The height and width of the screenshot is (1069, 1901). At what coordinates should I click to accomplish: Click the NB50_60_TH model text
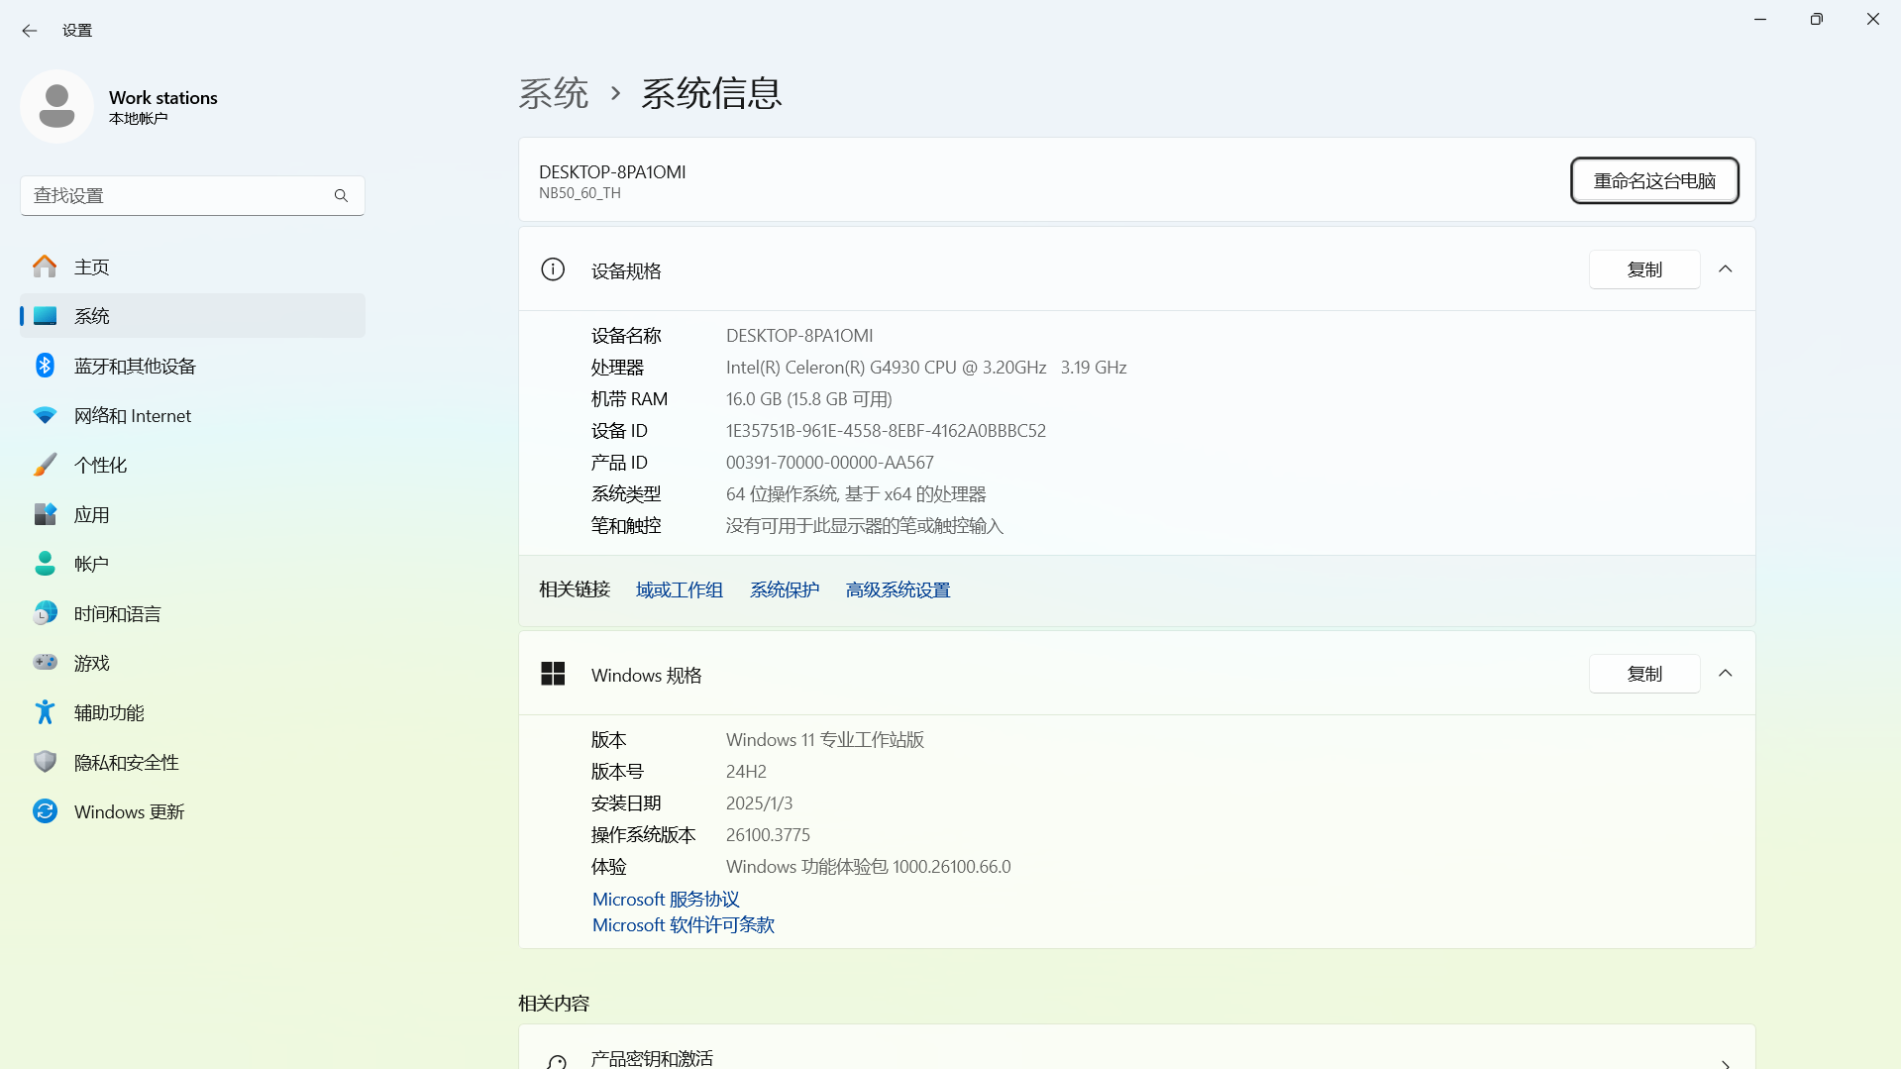pyautogui.click(x=580, y=193)
